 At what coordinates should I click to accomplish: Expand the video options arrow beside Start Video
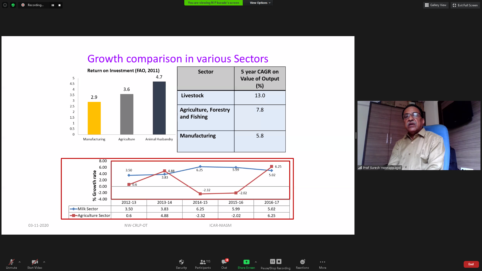point(44,262)
